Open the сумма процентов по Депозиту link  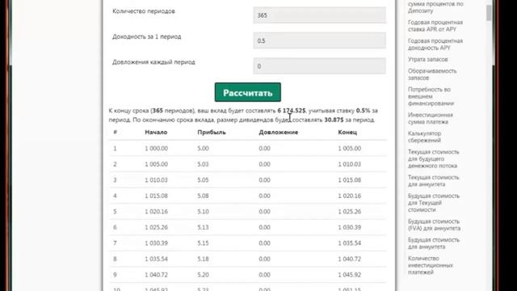coord(435,7)
